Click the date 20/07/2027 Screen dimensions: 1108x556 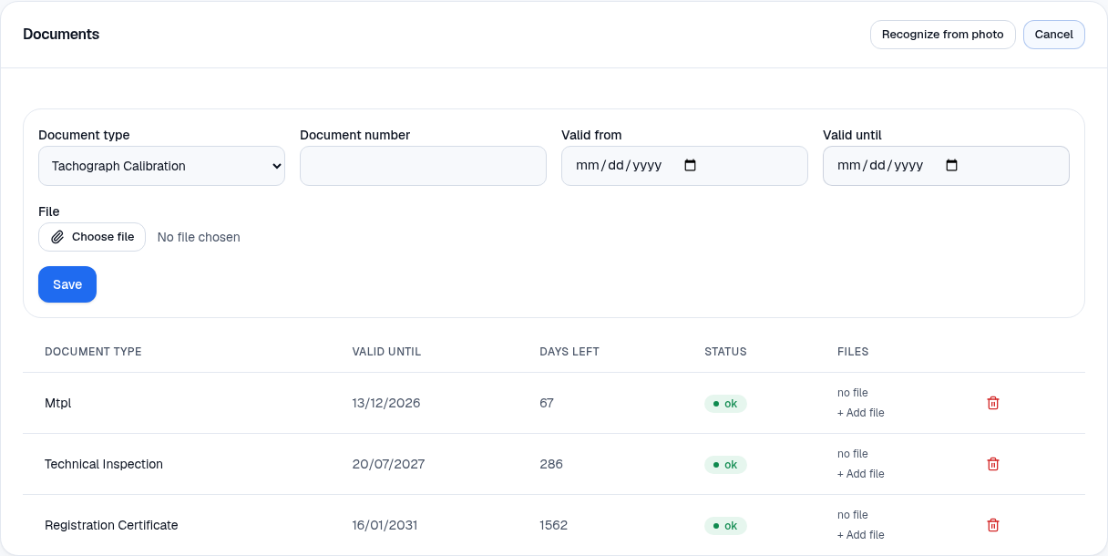pos(389,464)
